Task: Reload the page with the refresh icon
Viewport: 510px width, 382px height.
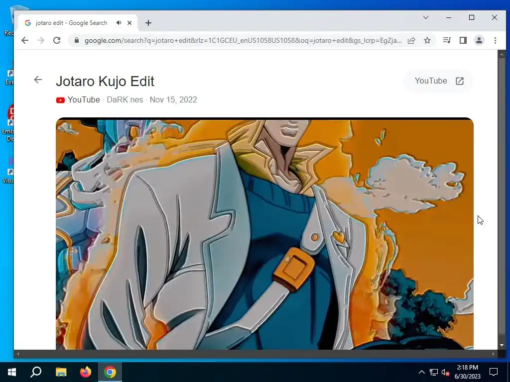Action: 57,40
